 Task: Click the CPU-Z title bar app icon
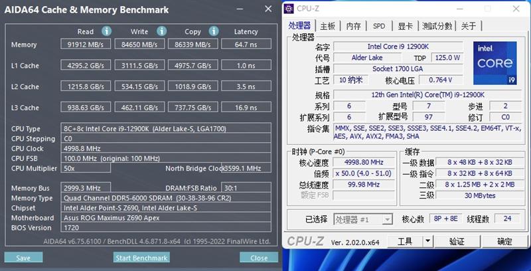click(x=289, y=9)
